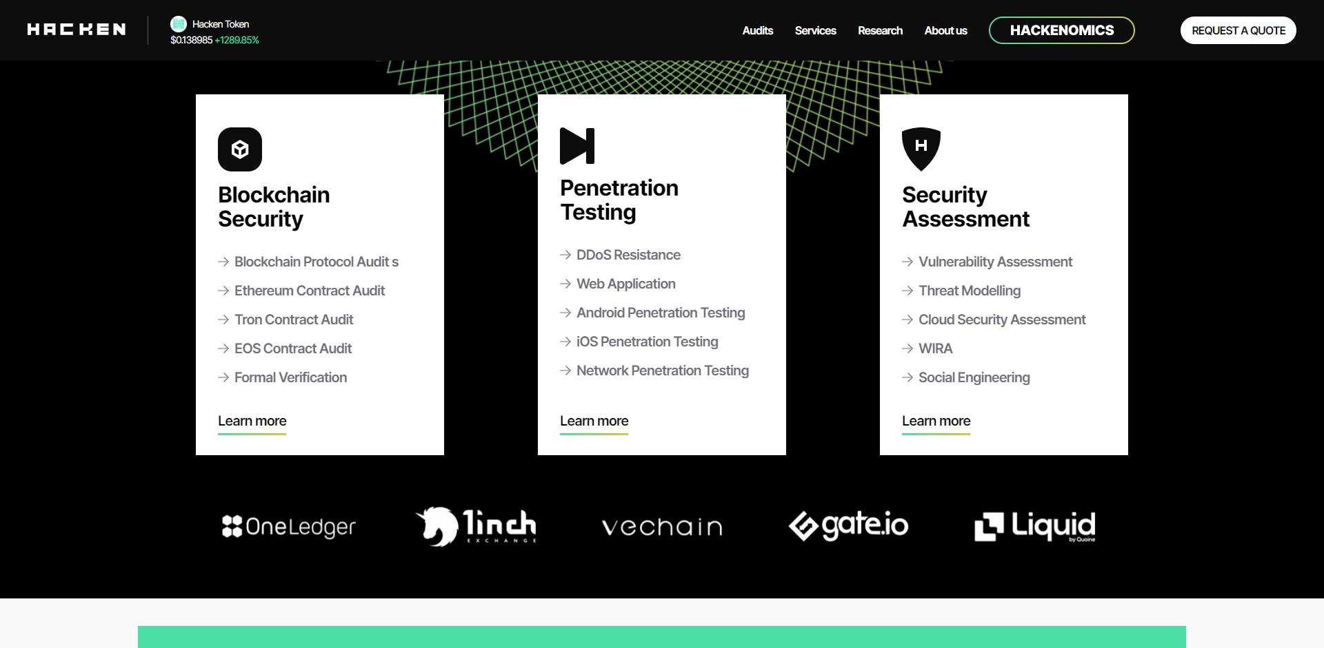Screen dimensions: 1324x648
Task: Open the Ethereum Contract Audit link
Action: [x=310, y=291]
